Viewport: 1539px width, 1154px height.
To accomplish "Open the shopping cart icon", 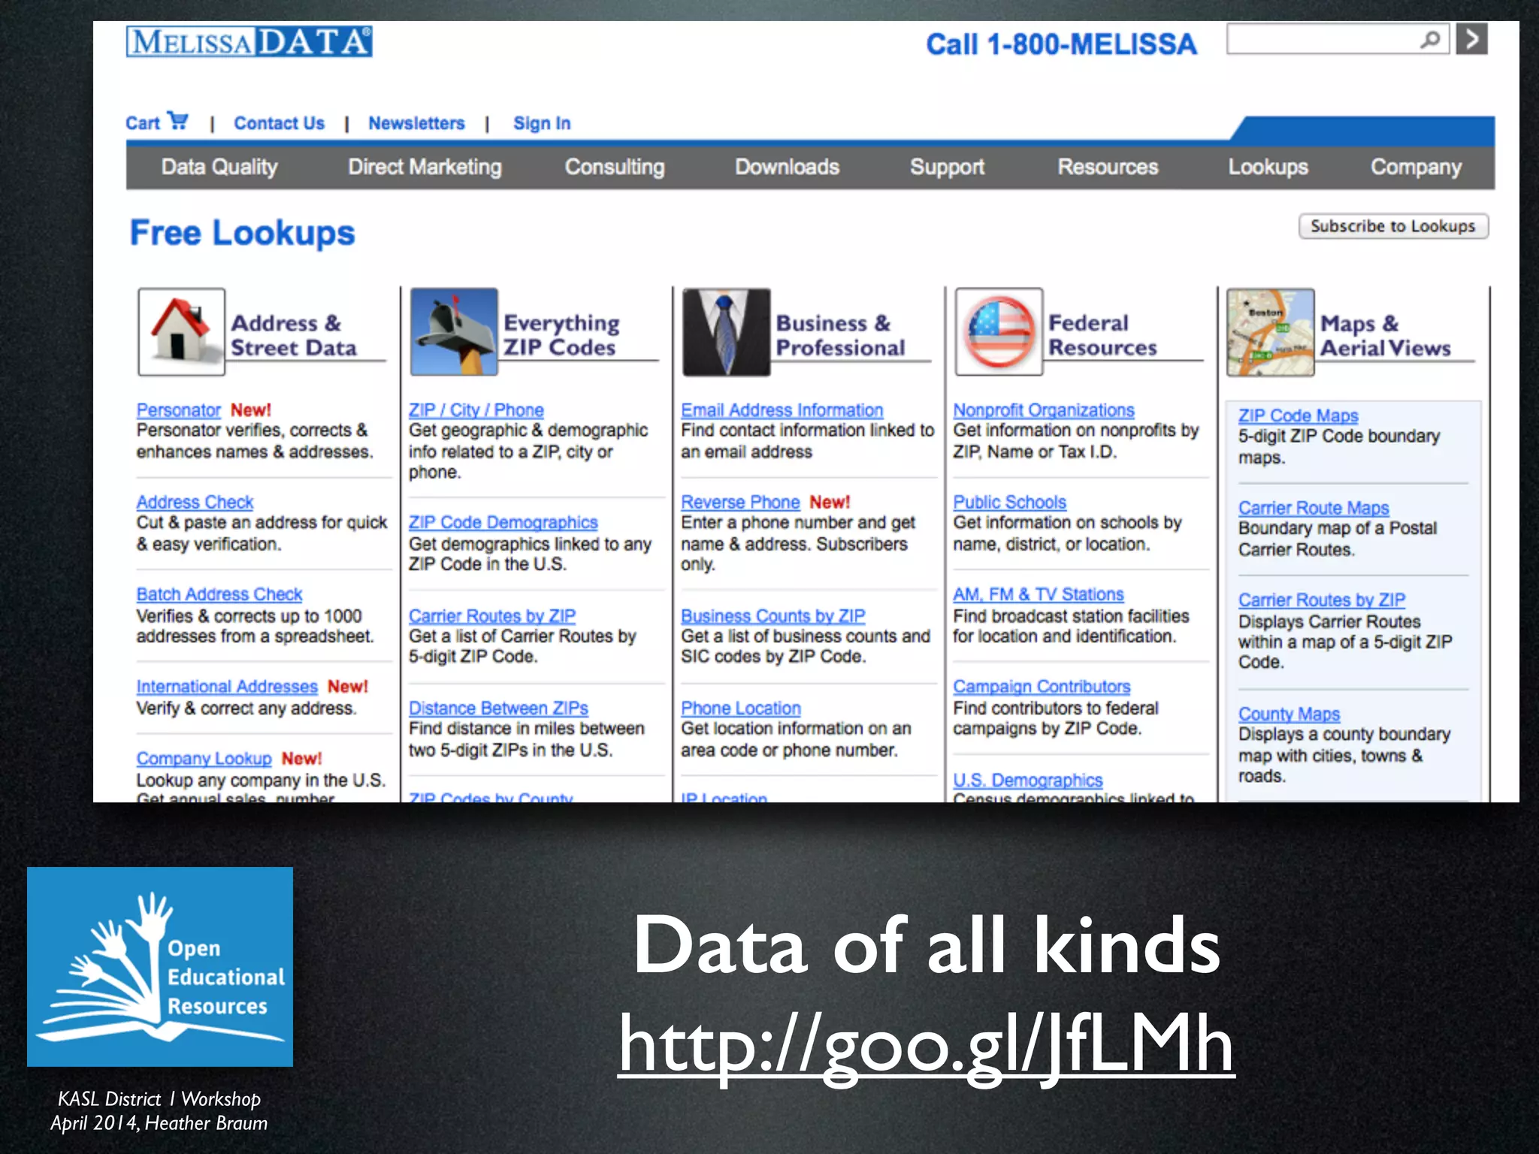I will pos(178,120).
